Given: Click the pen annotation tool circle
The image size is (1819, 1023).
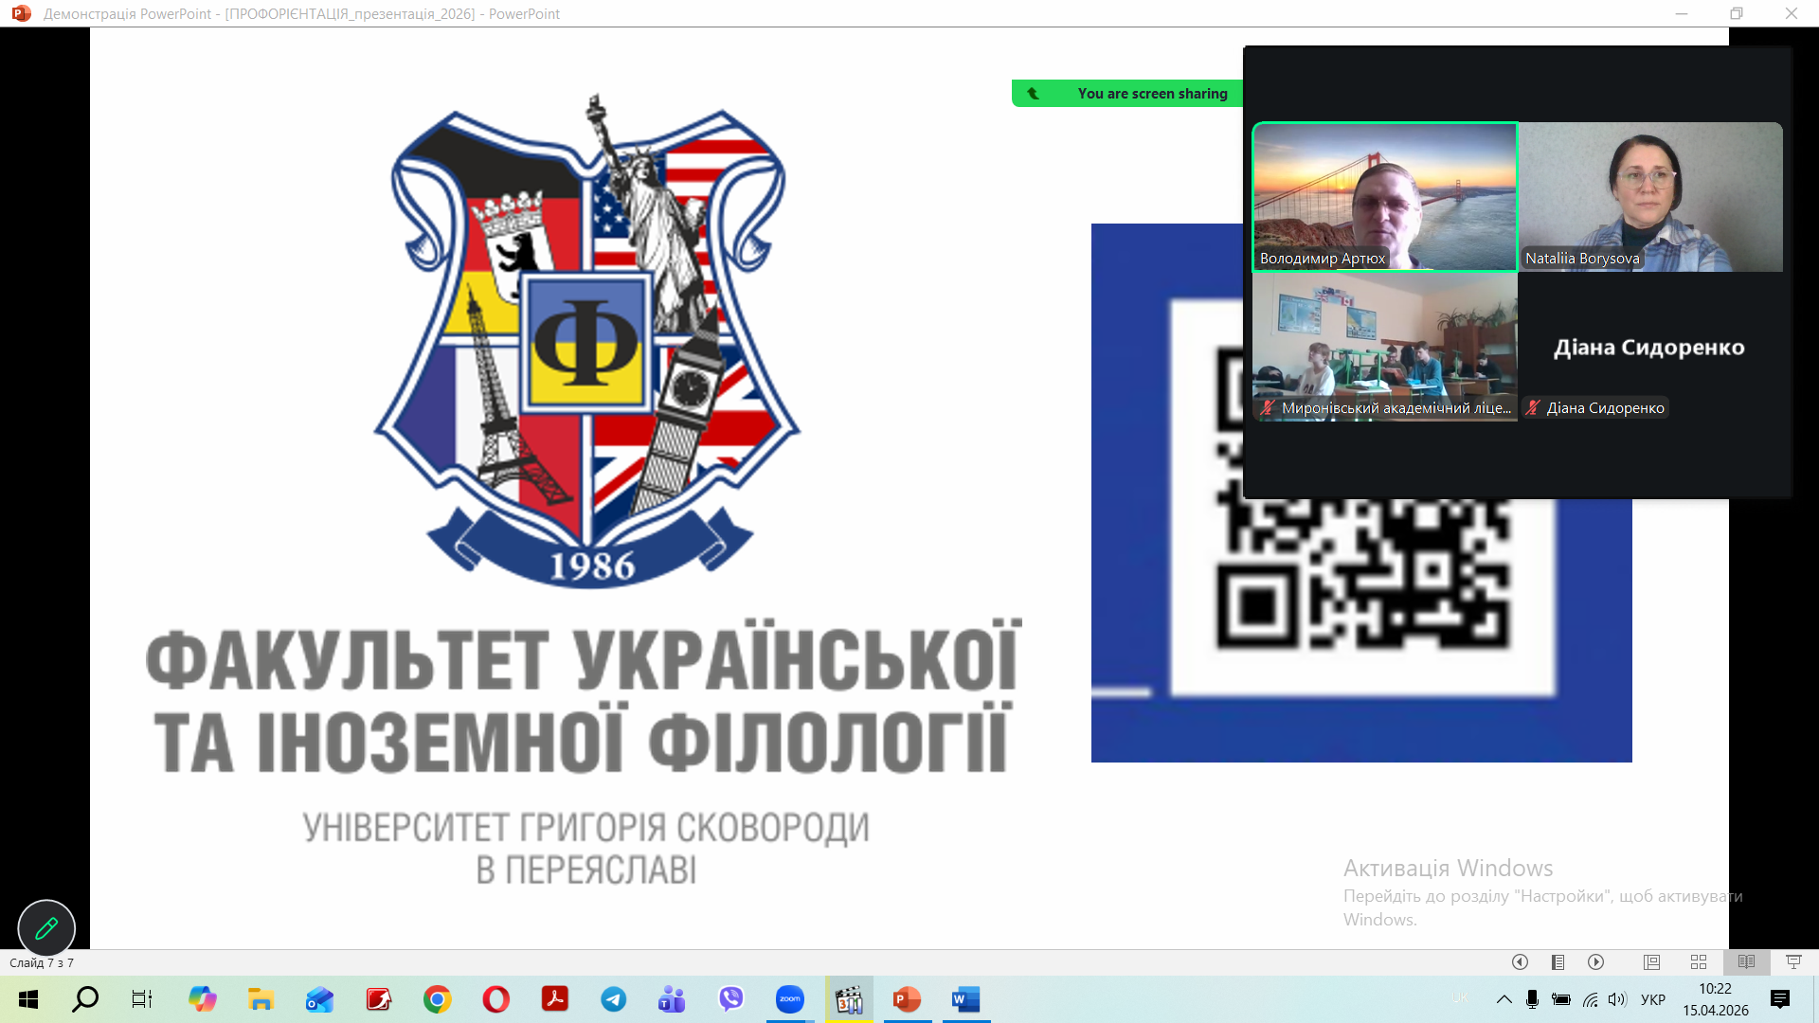Looking at the screenshot, I should click(46, 927).
